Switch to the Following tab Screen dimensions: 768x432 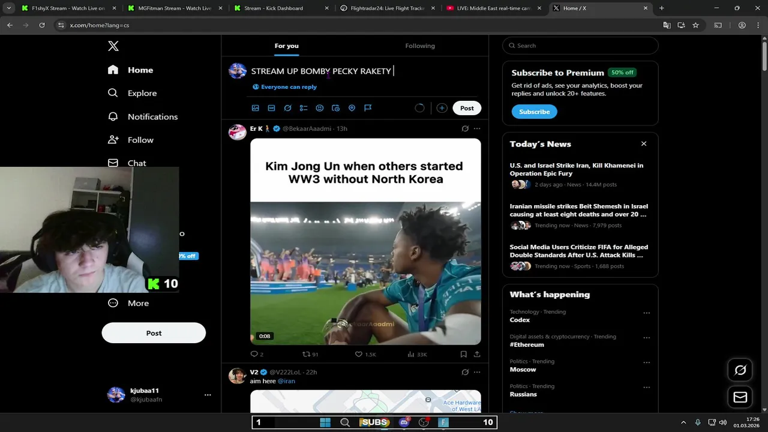point(420,46)
